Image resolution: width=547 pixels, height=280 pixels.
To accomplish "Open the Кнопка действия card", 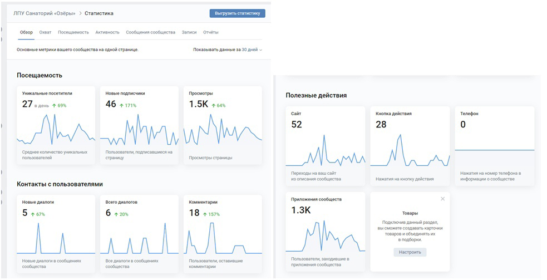I will click(410, 146).
